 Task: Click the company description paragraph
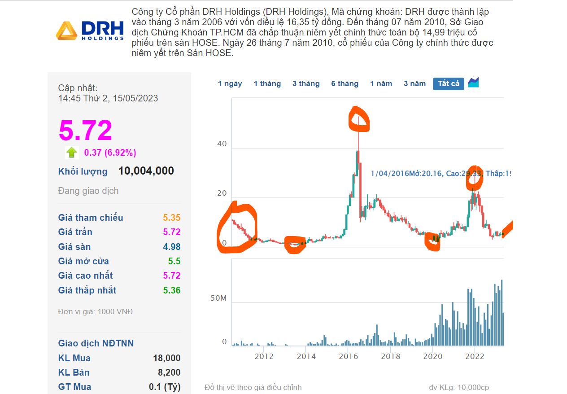click(x=313, y=32)
